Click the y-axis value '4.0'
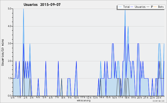This screenshot has width=167, height=103. pos(9,26)
